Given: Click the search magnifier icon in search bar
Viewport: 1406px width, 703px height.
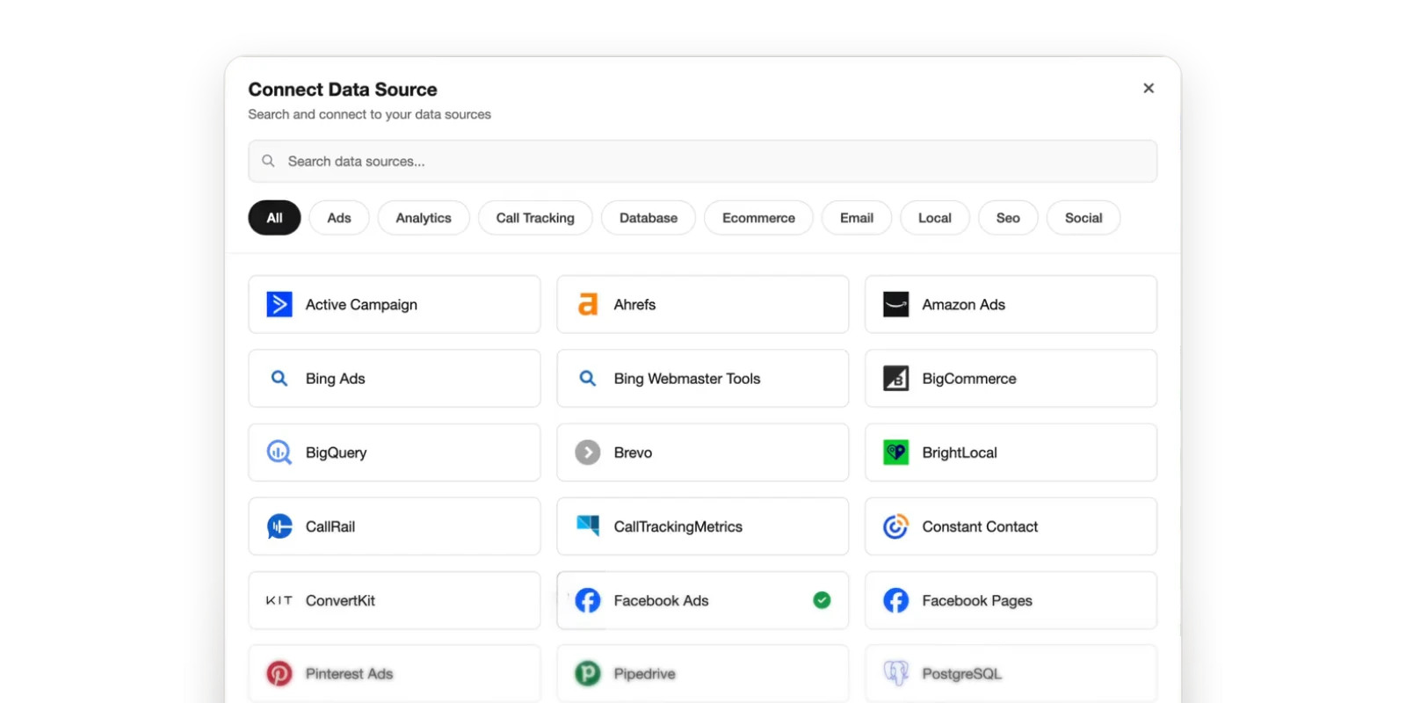Looking at the screenshot, I should pos(268,161).
